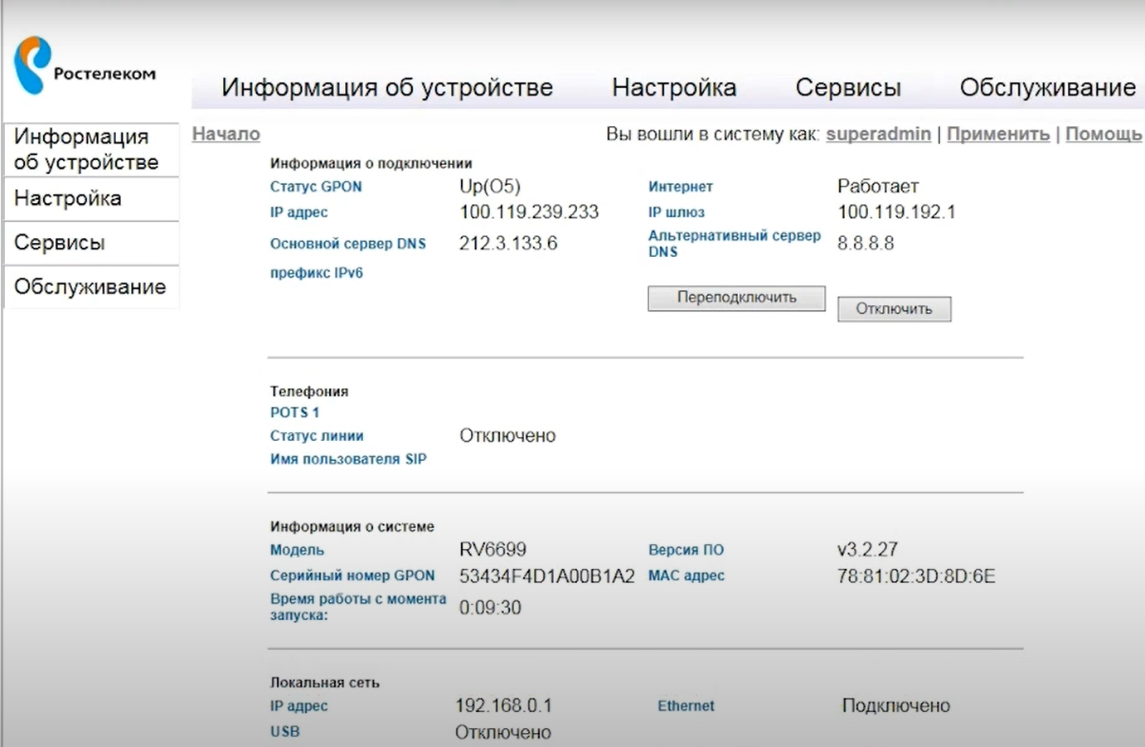Click the Статус GPON label
The height and width of the screenshot is (747, 1145).
tap(316, 187)
